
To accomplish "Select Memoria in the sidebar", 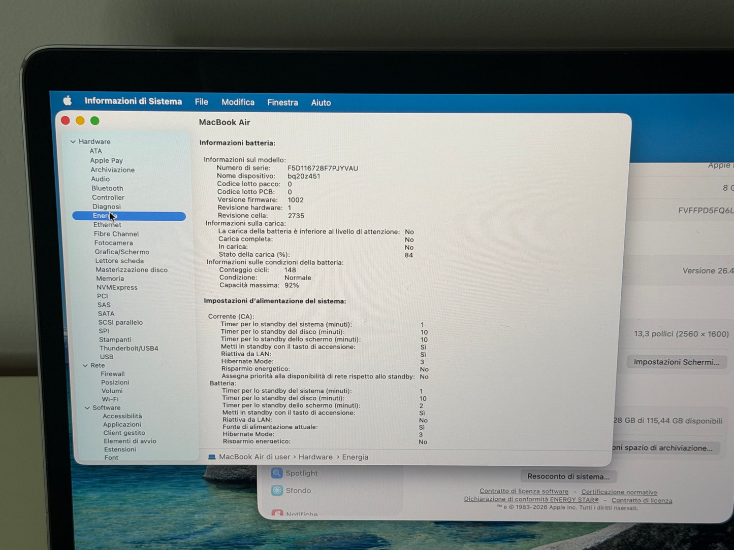I will coord(110,279).
